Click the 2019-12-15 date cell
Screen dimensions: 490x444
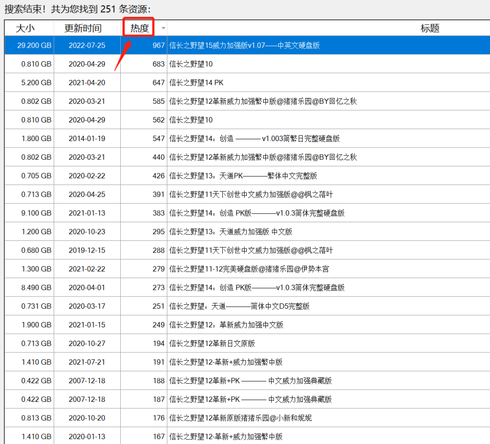point(87,250)
